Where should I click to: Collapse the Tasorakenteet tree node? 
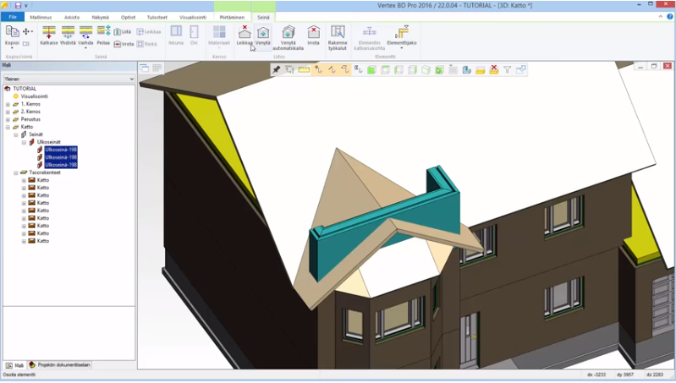pos(16,172)
